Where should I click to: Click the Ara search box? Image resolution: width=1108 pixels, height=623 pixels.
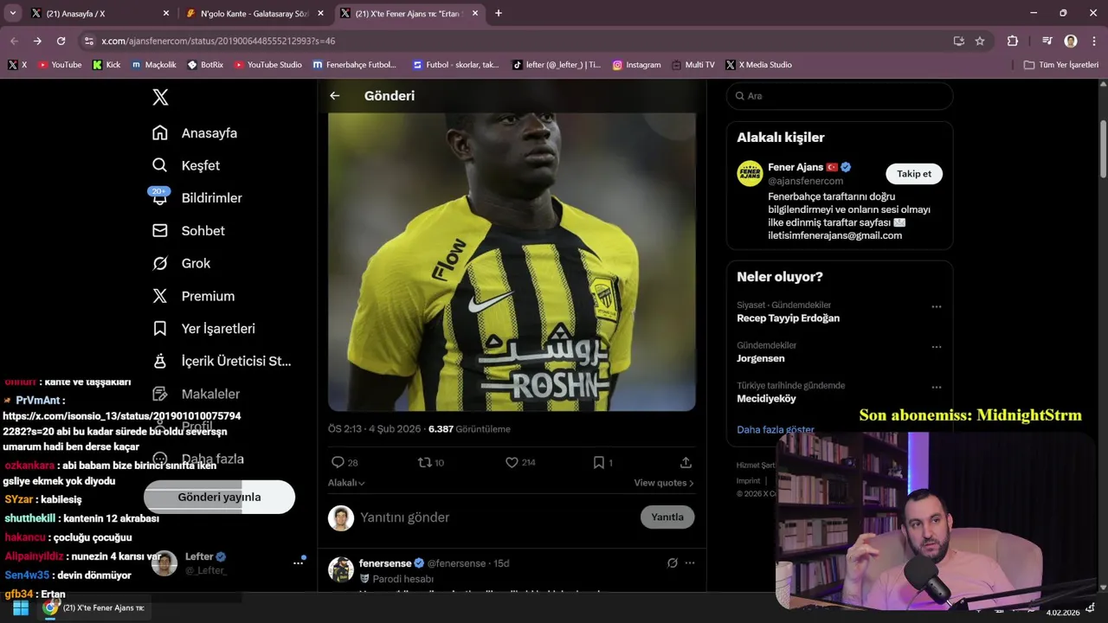[840, 96]
